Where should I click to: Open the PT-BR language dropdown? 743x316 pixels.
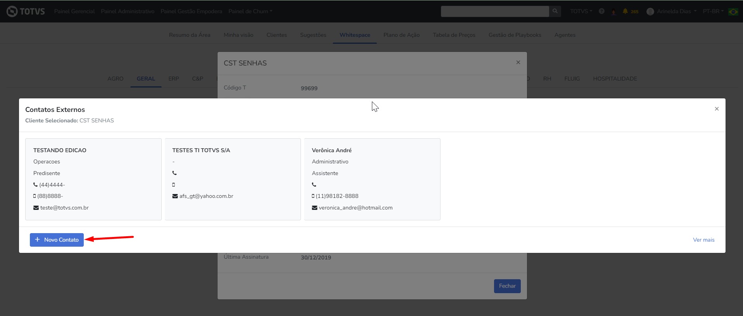713,11
